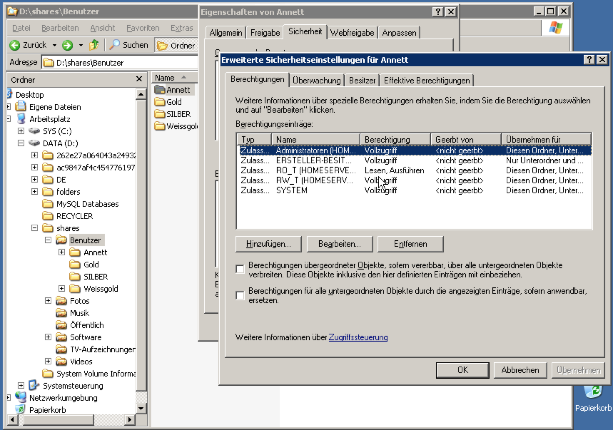The width and height of the screenshot is (613, 430).
Task: Toggle the Ordner folder pane button
Action: 176,46
